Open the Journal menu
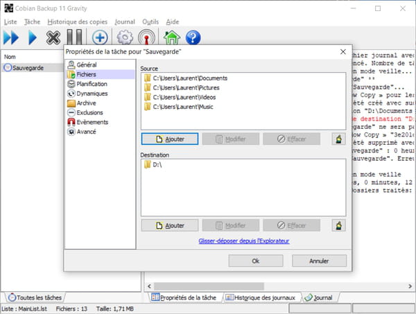 (x=125, y=21)
